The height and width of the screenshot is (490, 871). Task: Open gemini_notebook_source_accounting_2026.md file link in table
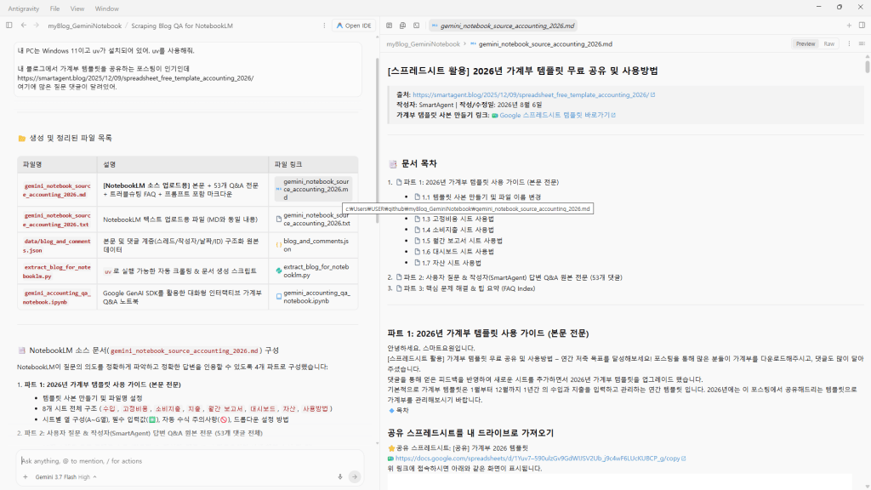[x=313, y=189]
